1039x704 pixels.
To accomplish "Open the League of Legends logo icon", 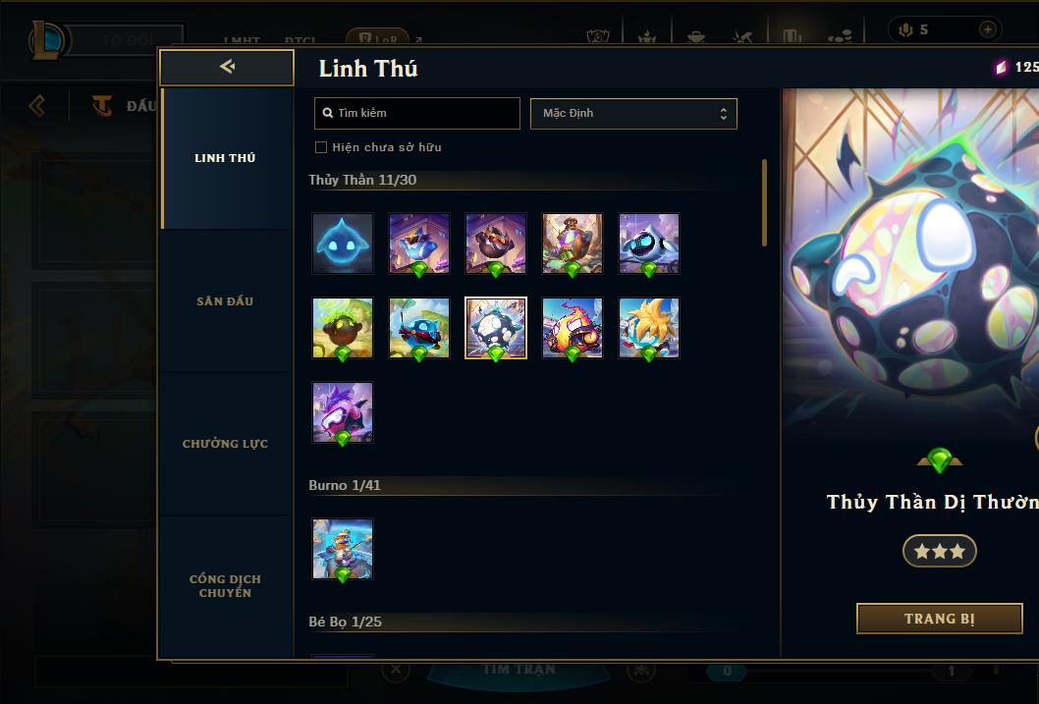I will [46, 39].
